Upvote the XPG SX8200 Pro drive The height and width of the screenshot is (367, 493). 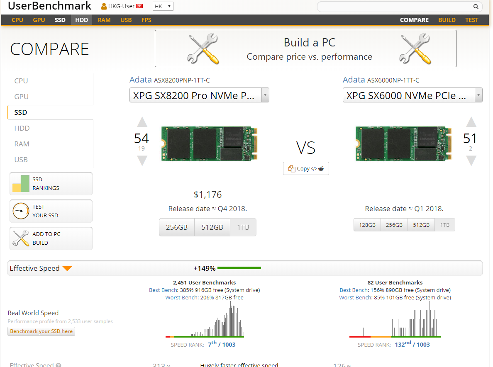[x=142, y=122]
